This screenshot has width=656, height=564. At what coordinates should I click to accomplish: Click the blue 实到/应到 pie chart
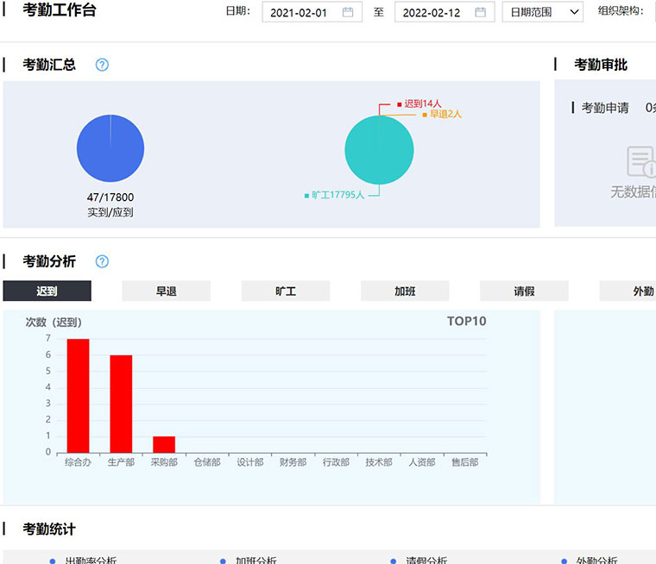(x=110, y=148)
